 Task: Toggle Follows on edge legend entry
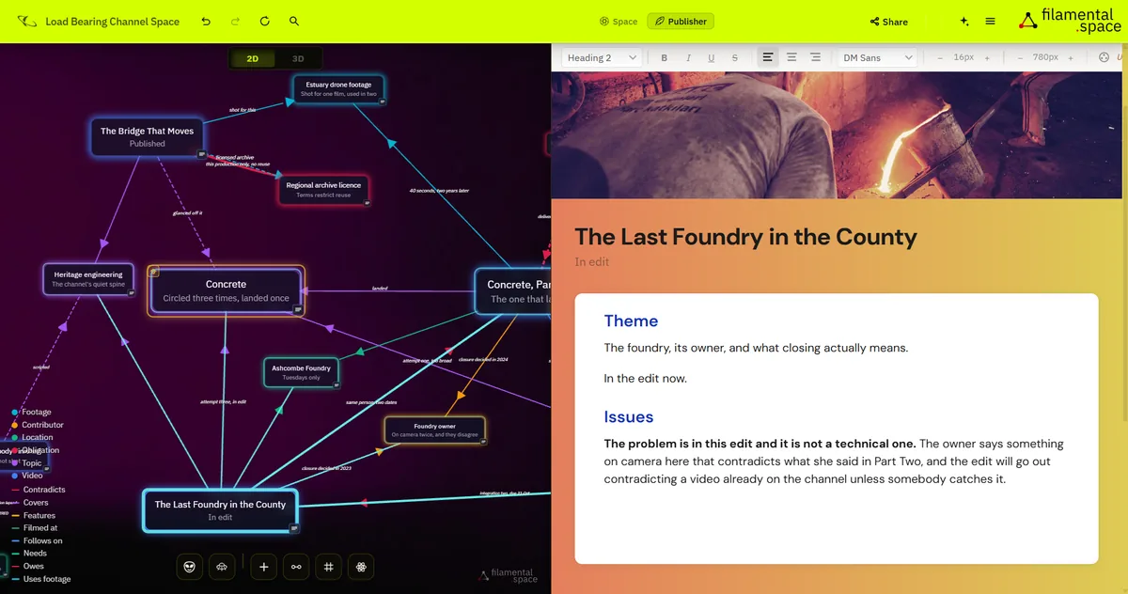click(37, 540)
